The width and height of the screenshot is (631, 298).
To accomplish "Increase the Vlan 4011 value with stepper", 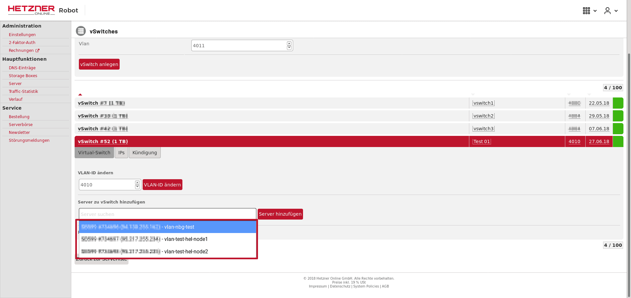I will pos(289,43).
